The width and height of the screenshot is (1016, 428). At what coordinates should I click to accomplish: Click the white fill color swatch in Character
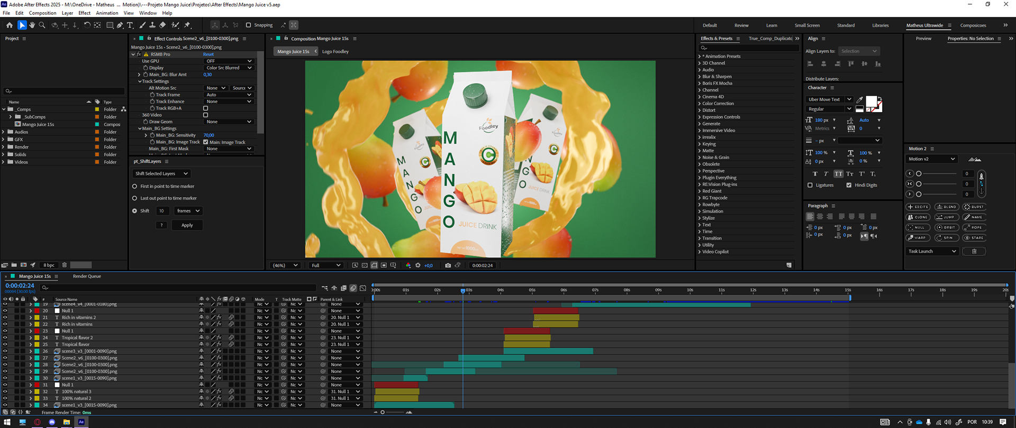871,101
